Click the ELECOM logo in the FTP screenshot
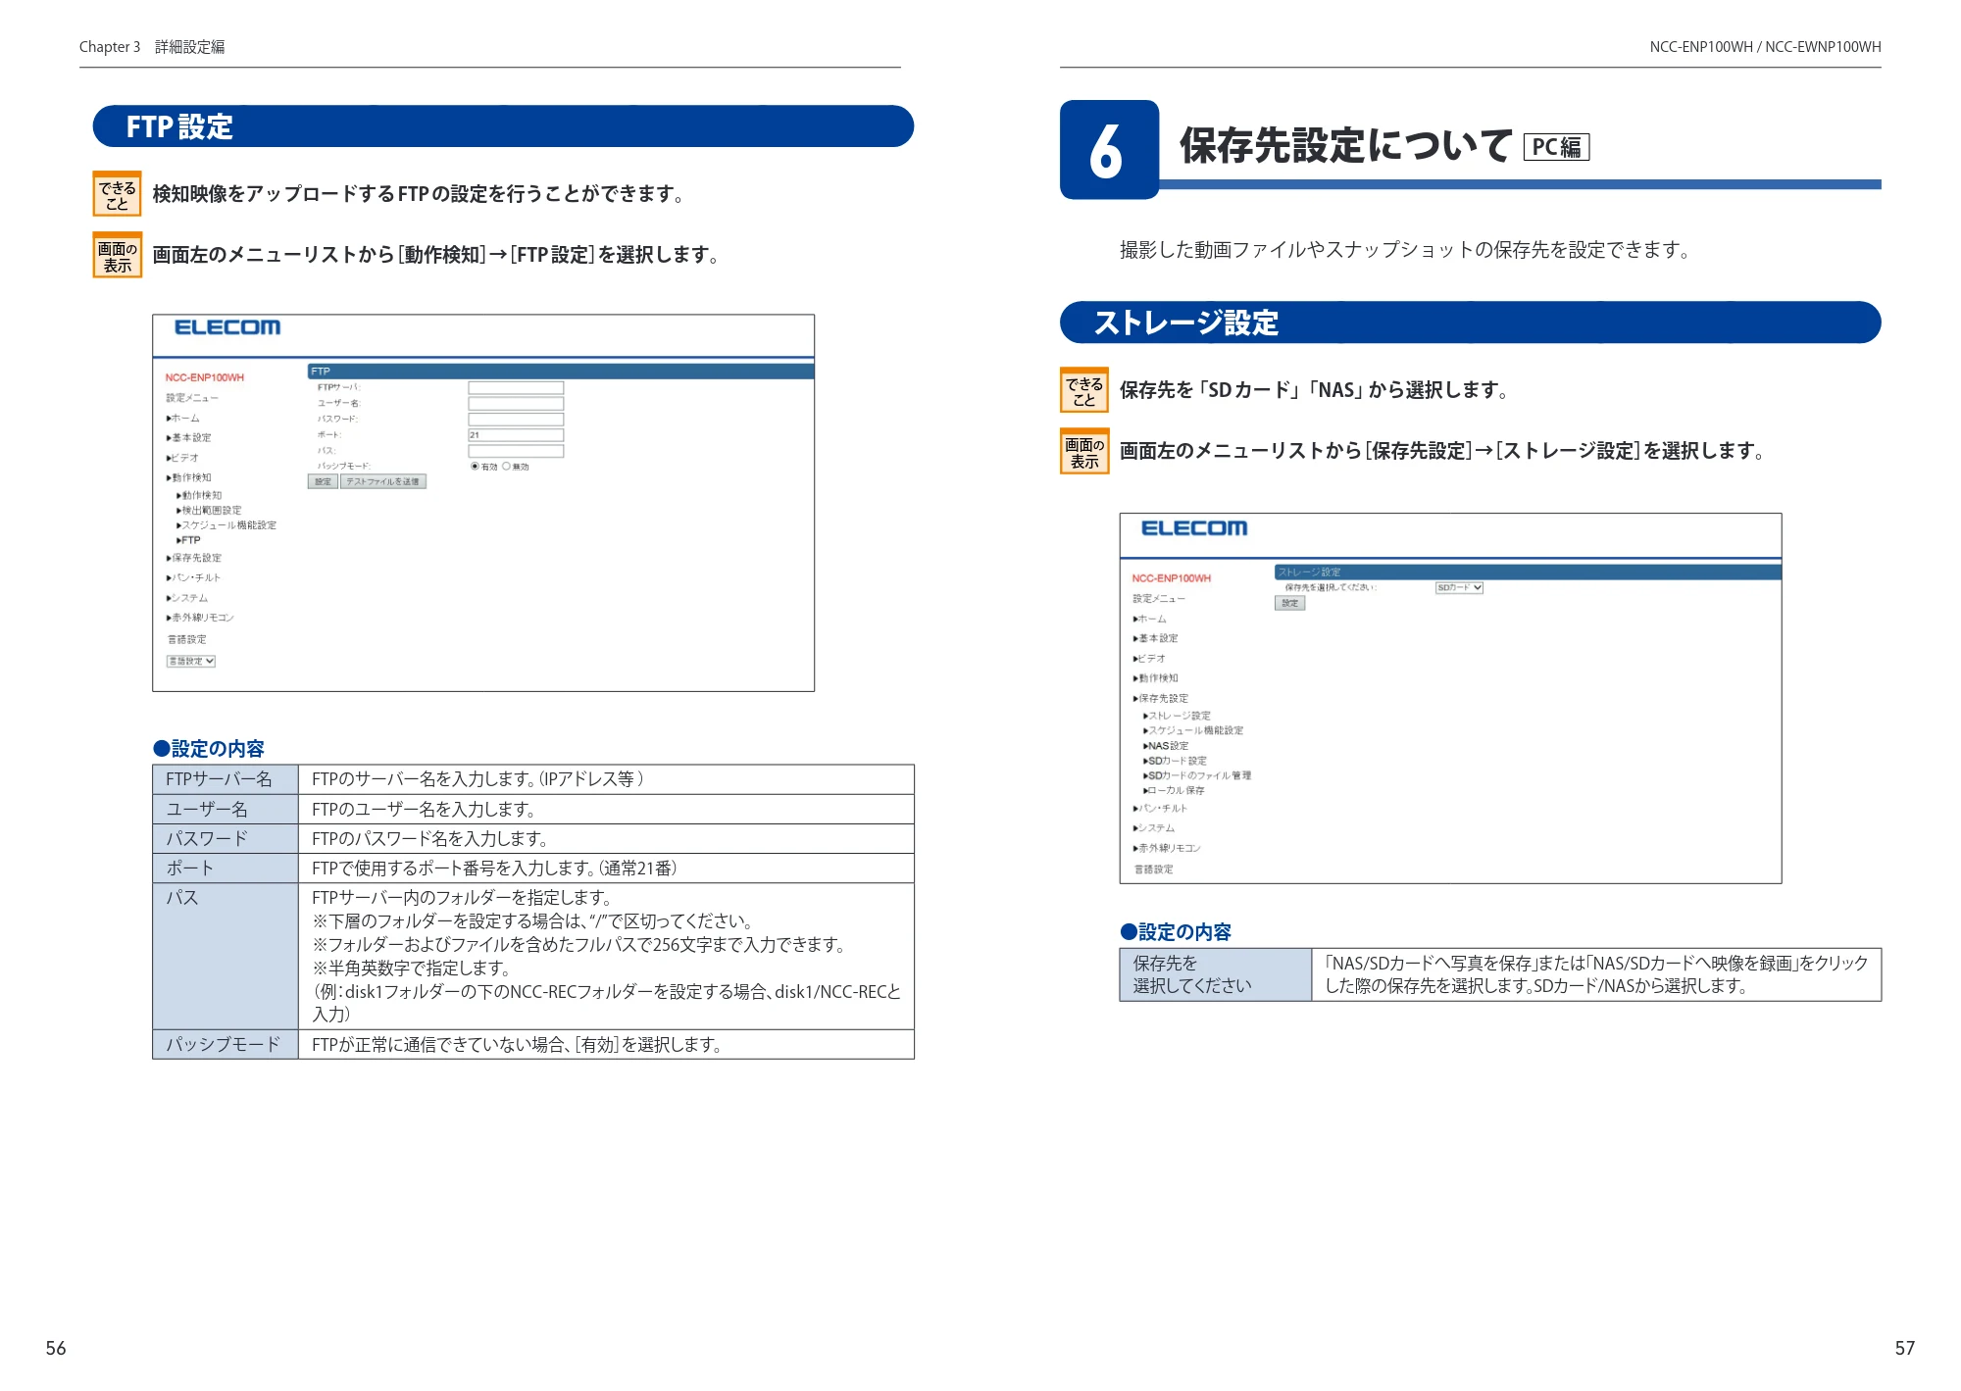The height and width of the screenshot is (1391, 1961). click(x=227, y=327)
